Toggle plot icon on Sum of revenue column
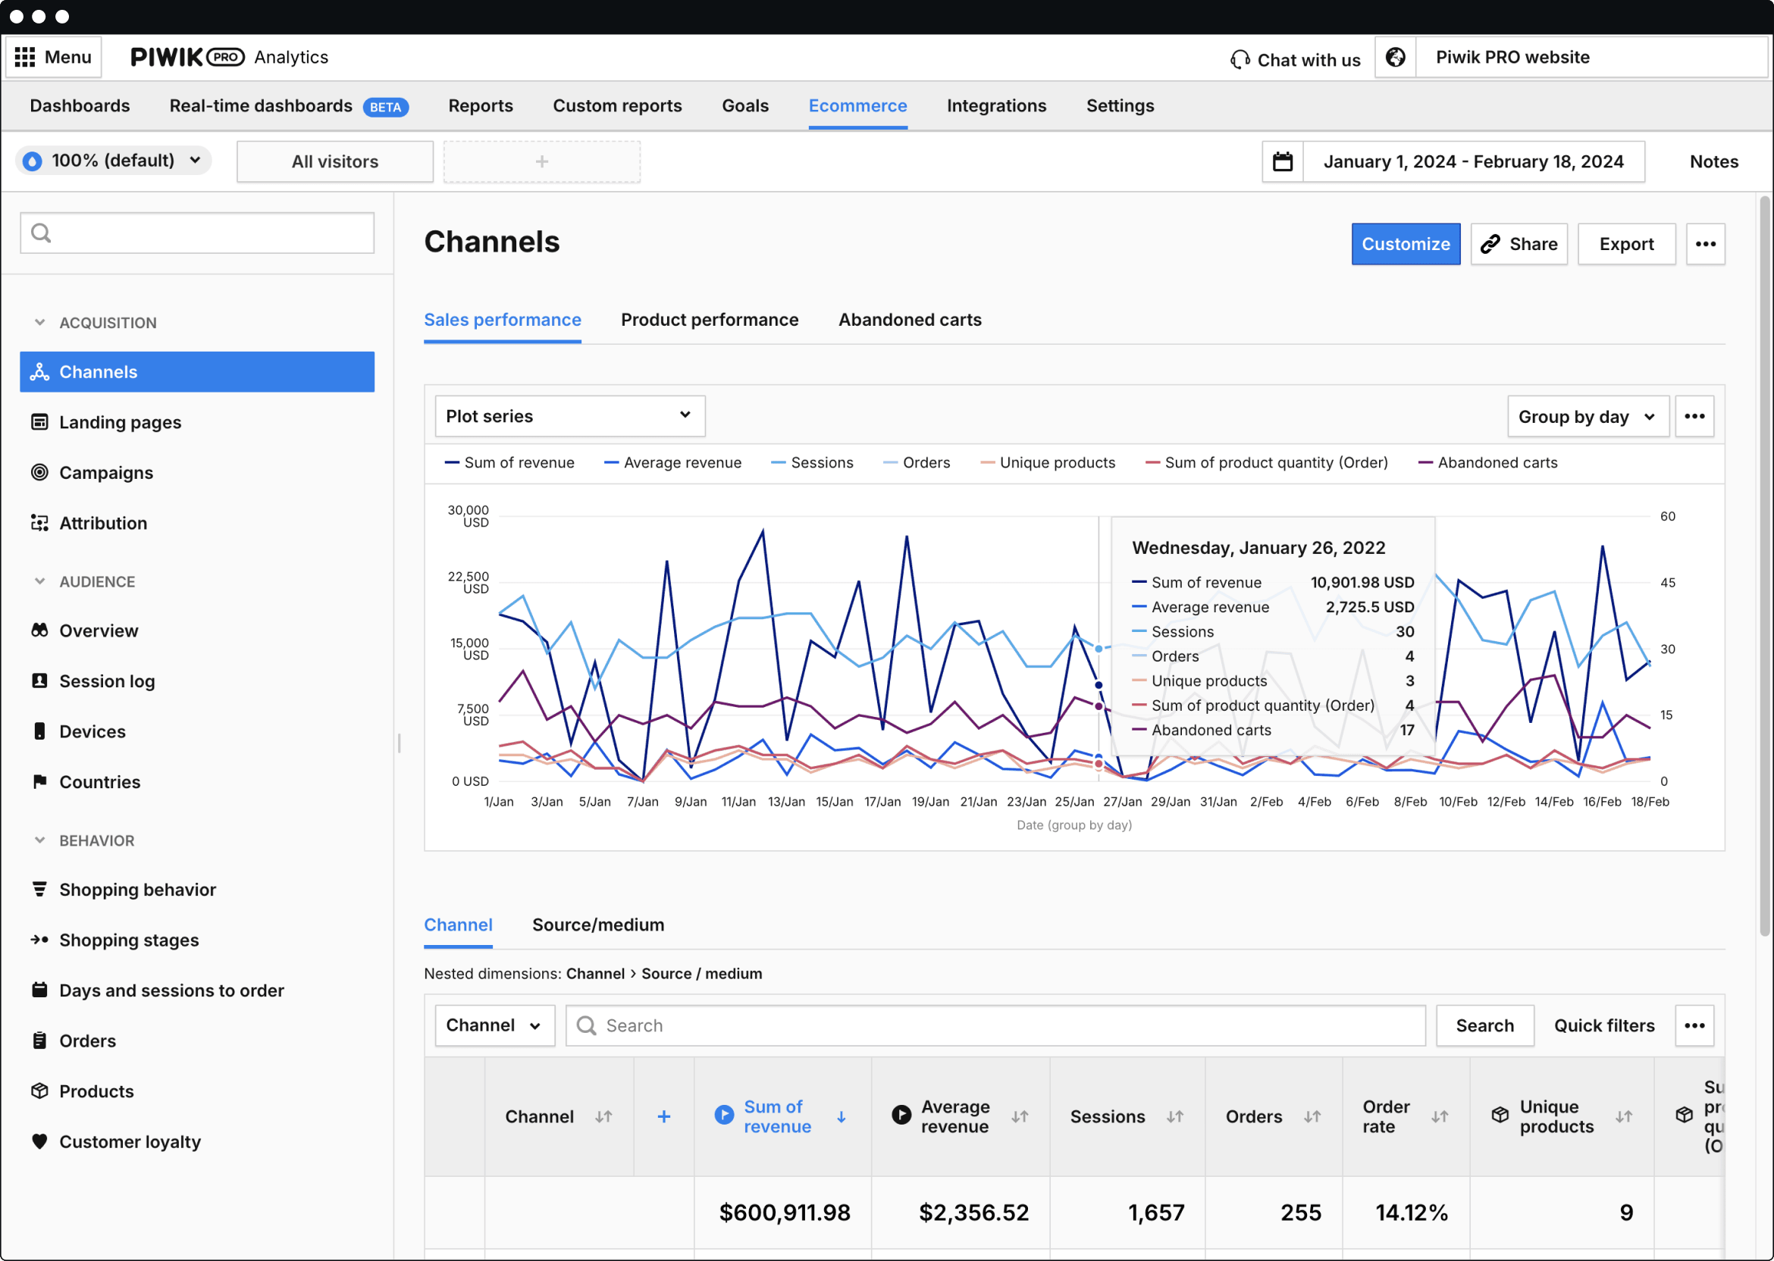The width and height of the screenshot is (1774, 1261). (724, 1115)
